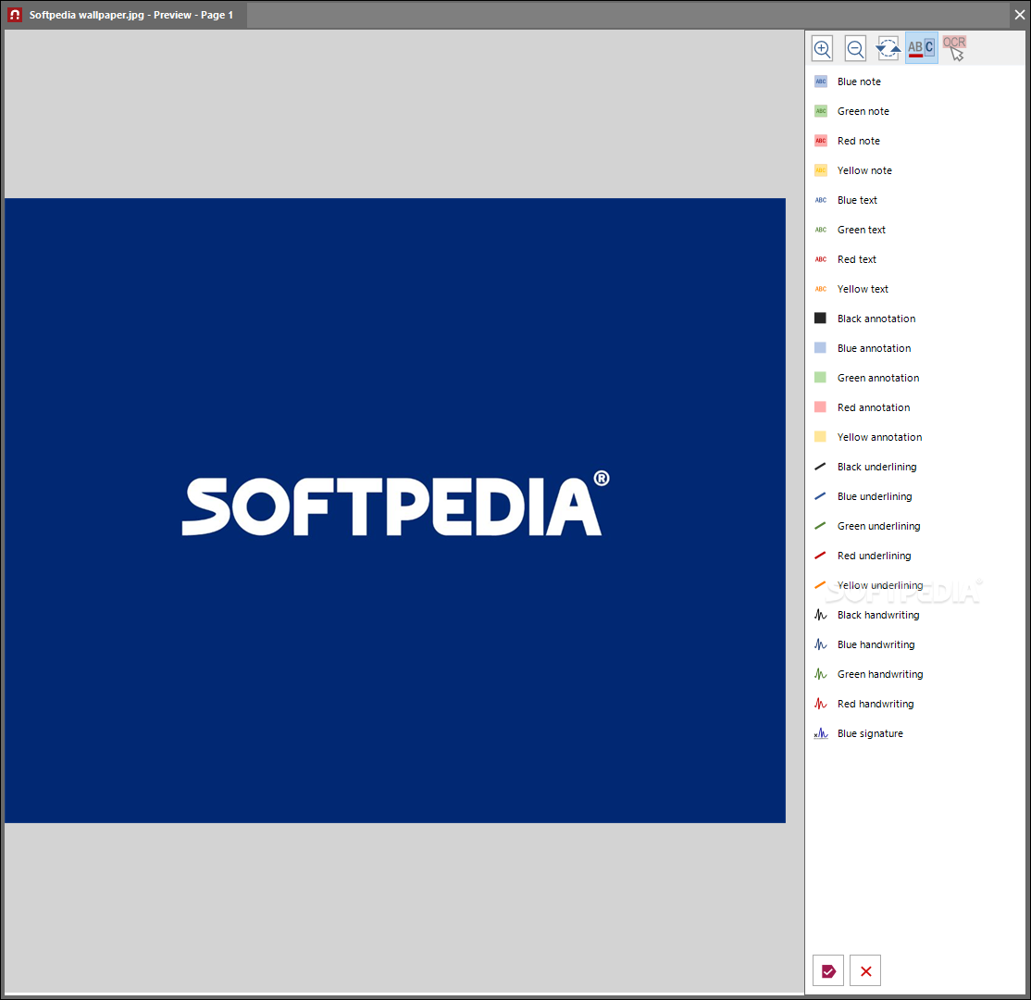
Task: Click the zoom in magnifier icon
Action: click(822, 48)
